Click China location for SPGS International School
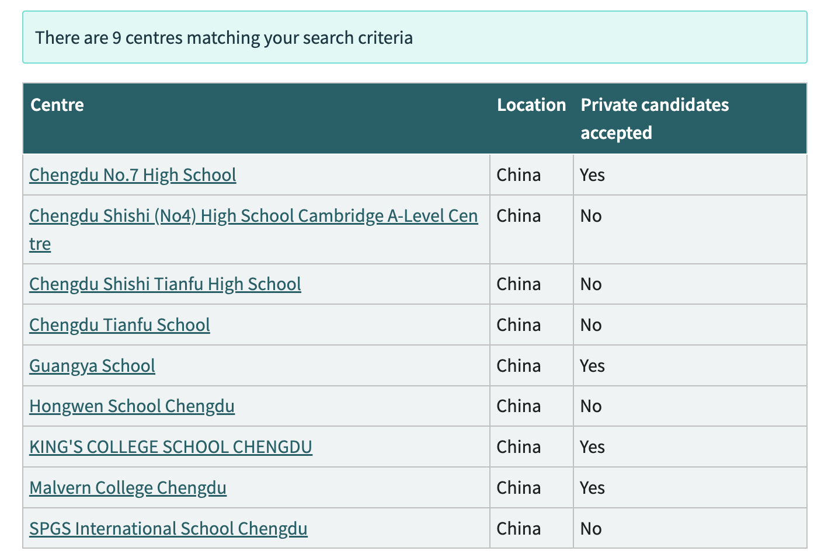 click(x=519, y=529)
